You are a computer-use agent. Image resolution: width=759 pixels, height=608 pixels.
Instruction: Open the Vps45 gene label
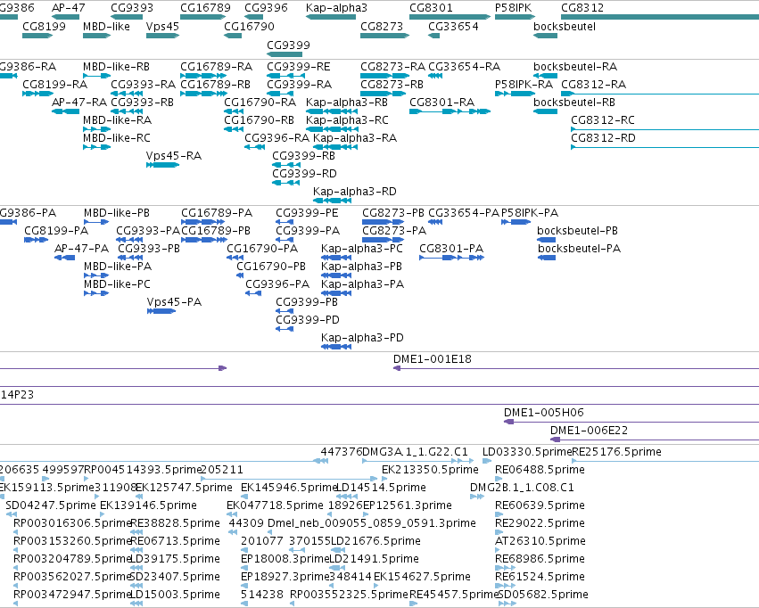(162, 26)
